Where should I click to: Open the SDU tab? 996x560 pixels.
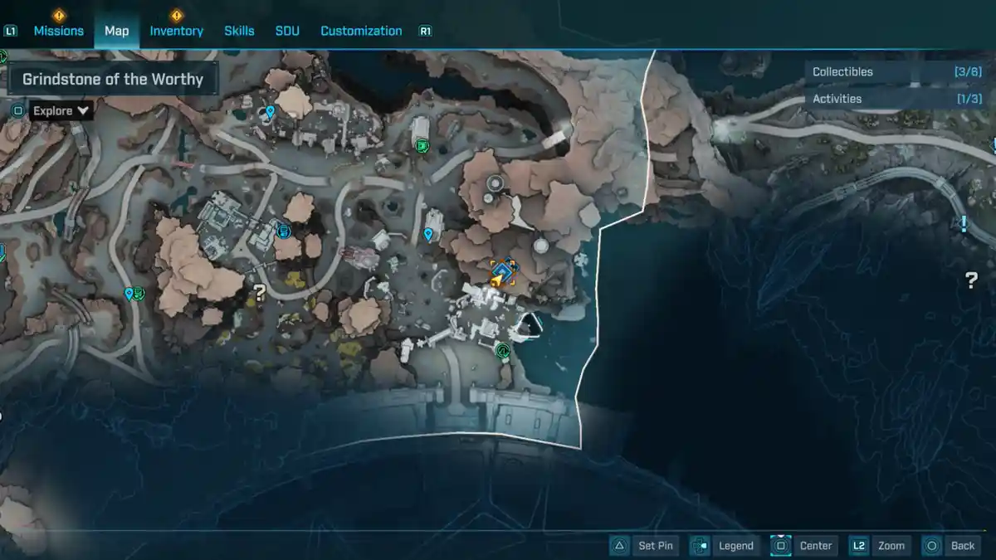coord(287,31)
